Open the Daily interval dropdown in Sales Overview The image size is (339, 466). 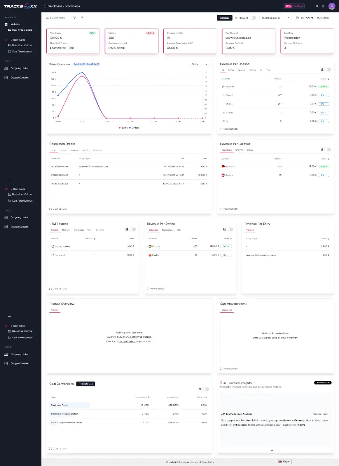click(x=200, y=64)
